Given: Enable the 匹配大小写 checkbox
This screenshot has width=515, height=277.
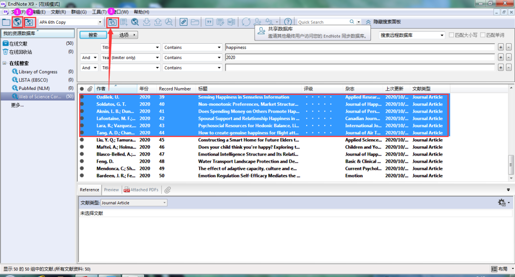Looking at the screenshot, I should [452, 35].
